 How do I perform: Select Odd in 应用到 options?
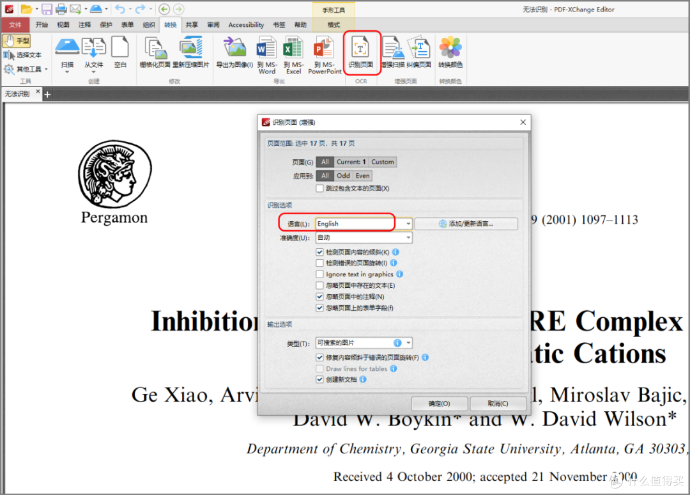click(343, 176)
